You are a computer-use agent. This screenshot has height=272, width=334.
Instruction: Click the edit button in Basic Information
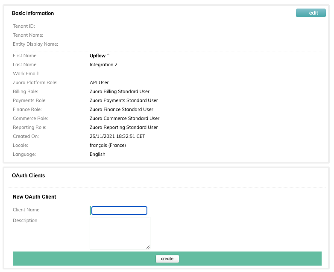click(x=311, y=13)
